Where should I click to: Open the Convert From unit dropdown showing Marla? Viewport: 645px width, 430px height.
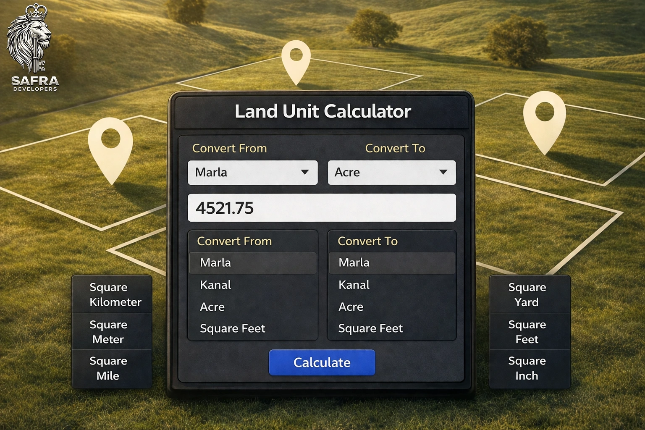252,172
